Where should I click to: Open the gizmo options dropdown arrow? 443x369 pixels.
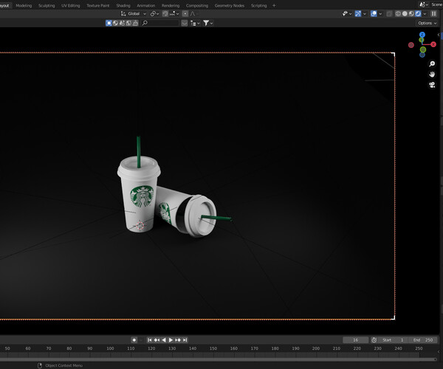point(365,13)
